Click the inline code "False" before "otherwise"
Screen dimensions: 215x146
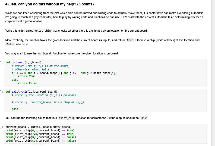coord(10,44)
